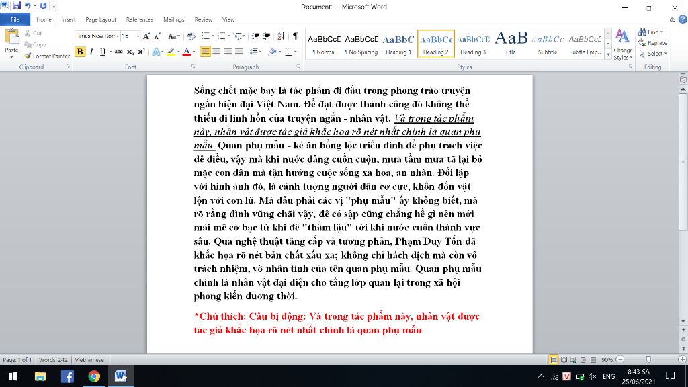688x387 pixels.
Task: Toggle Align Text Right
Action: pos(228,52)
